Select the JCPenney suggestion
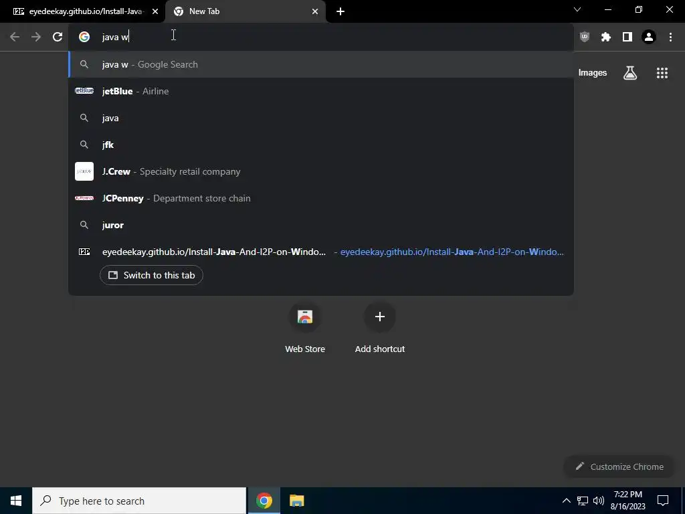The height and width of the screenshot is (514, 685). [321, 198]
